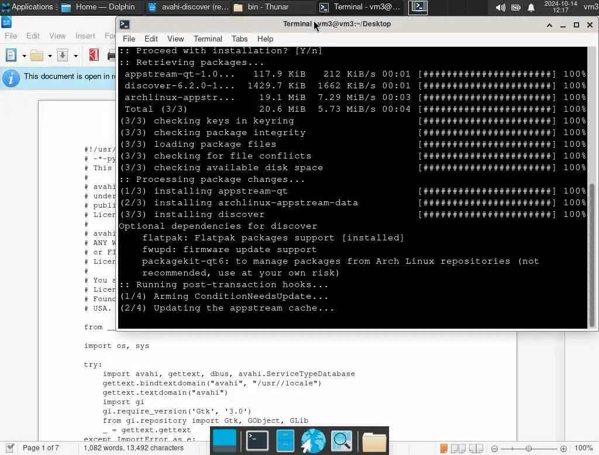Open LibreOffice File menu

point(11,36)
